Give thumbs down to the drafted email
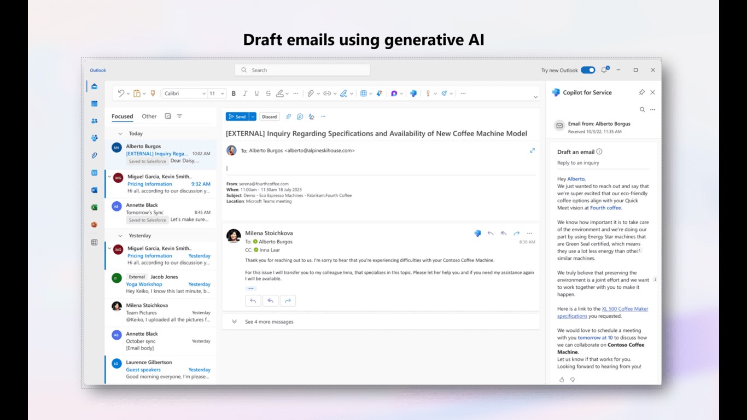The height and width of the screenshot is (420, 747). (x=573, y=380)
